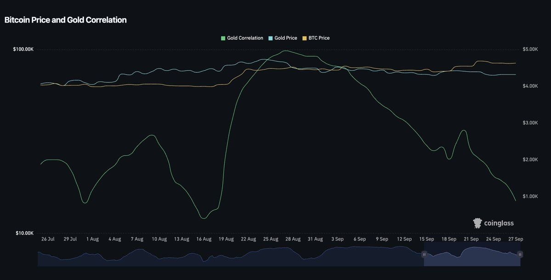
Task: Click the "16 Aug" date label
Action: 204,239
